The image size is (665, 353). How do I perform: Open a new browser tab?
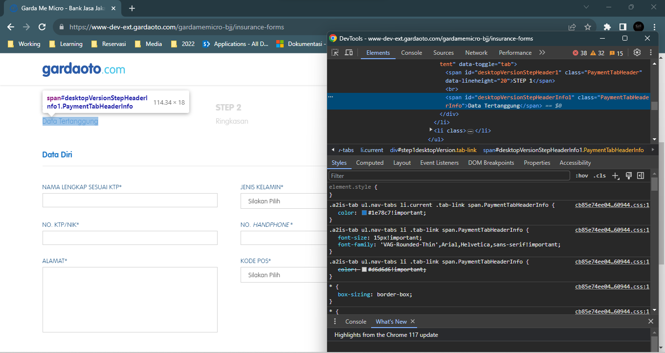(x=132, y=8)
